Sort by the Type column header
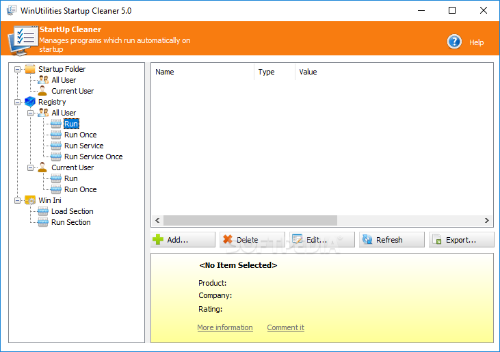This screenshot has height=352, width=500. point(274,72)
